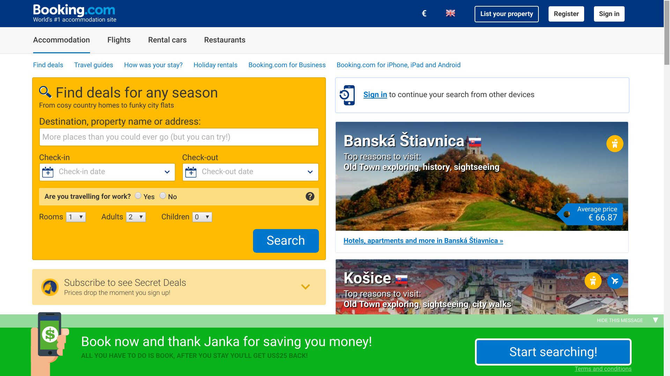Hide this message banner arrow

(655, 320)
